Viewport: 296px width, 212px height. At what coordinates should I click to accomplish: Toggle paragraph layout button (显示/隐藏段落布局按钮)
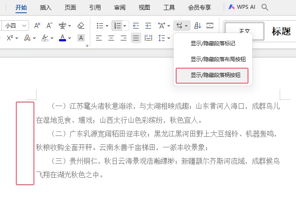coord(218,59)
